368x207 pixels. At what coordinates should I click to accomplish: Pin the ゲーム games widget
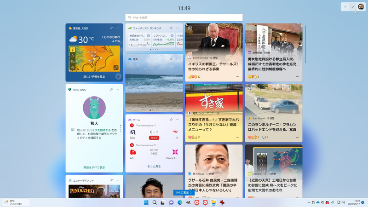[x=171, y=120]
